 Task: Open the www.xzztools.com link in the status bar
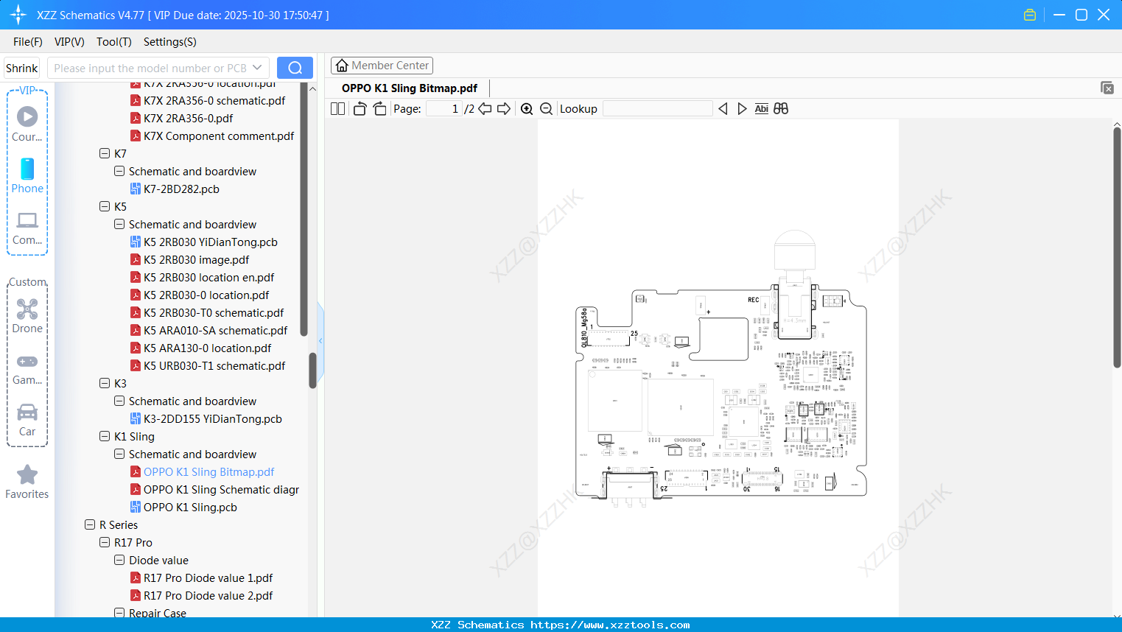[x=610, y=625]
